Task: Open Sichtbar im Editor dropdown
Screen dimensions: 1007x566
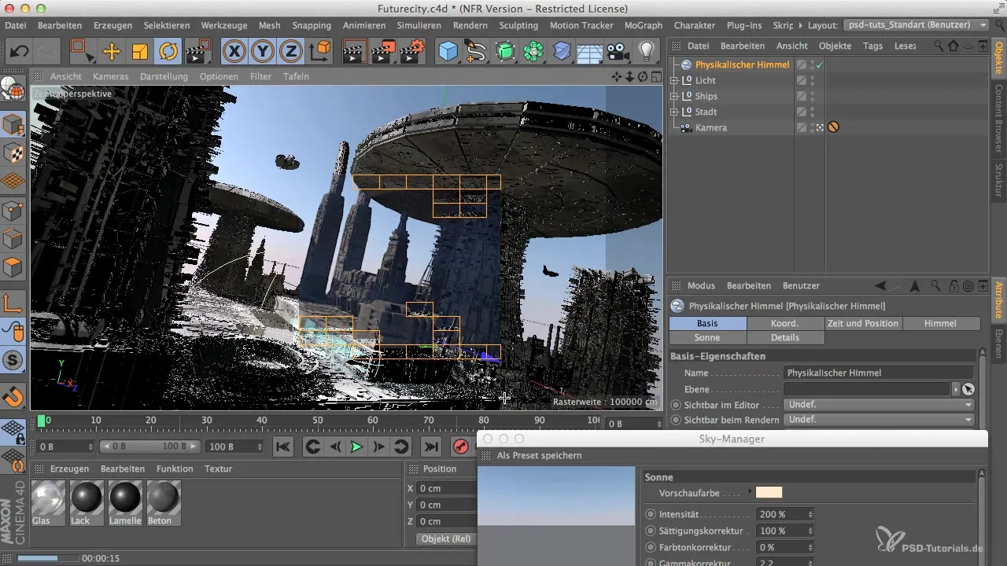Action: coord(880,405)
